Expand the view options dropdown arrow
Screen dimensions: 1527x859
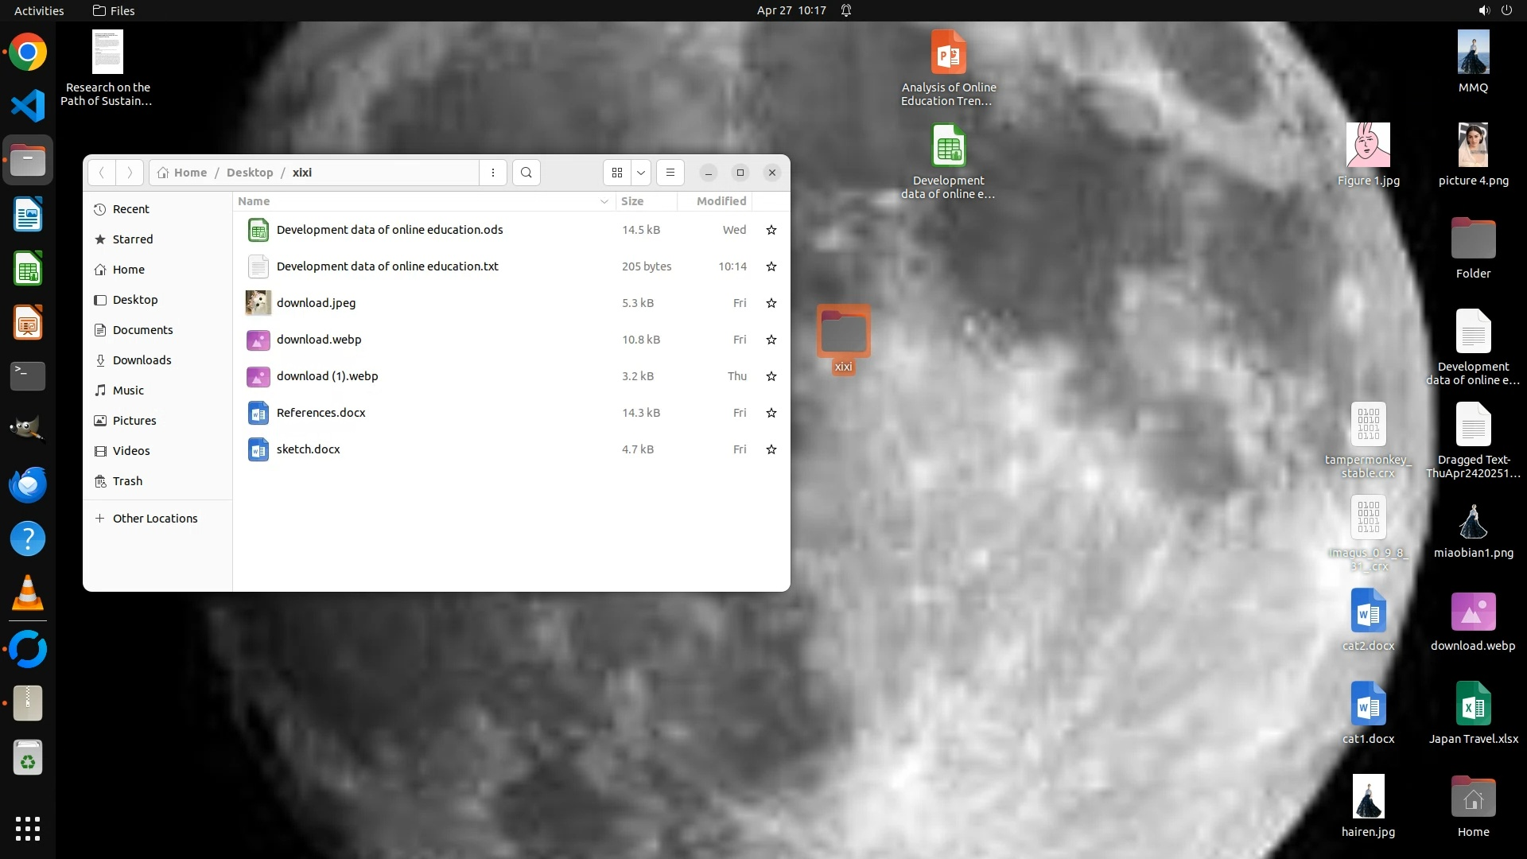640,173
